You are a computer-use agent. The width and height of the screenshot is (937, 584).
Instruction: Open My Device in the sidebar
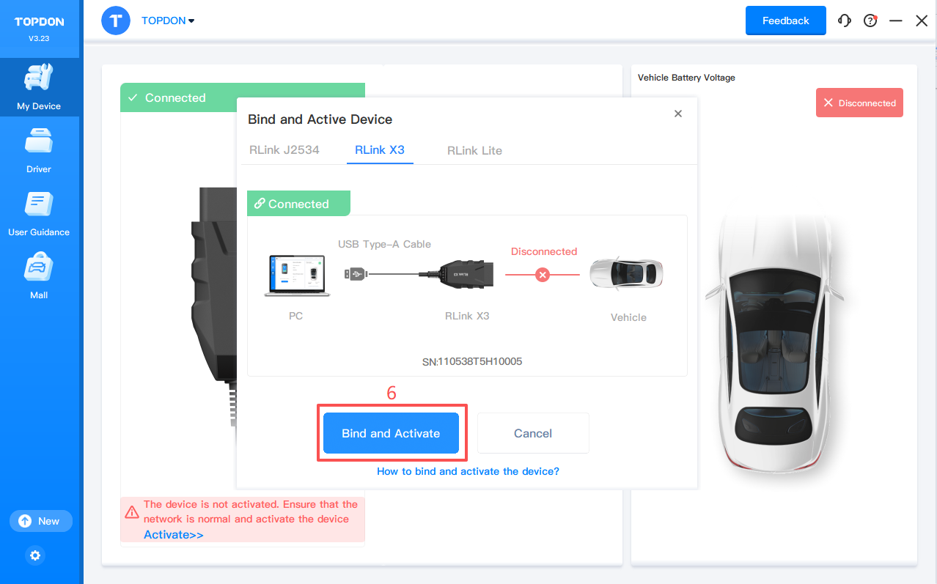pos(39,87)
